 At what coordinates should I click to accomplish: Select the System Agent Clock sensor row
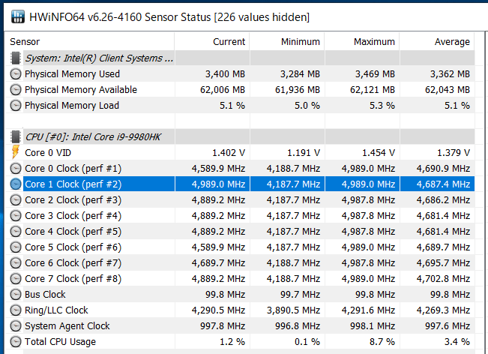(240, 326)
